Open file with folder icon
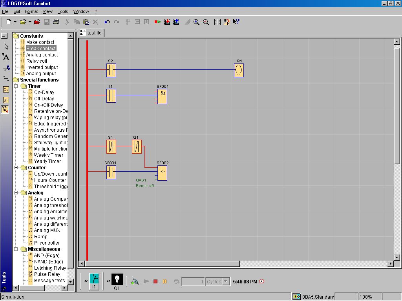Screen dimensions: 402x301 click(x=23, y=22)
